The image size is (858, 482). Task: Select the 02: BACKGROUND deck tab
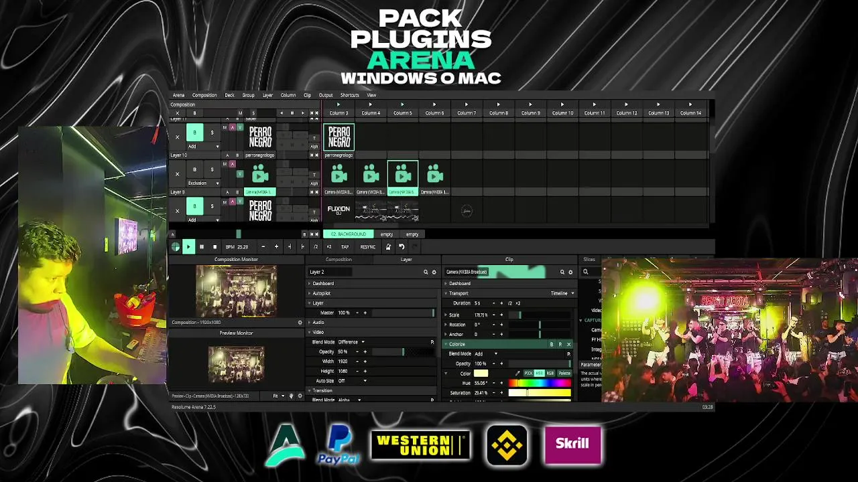point(348,234)
